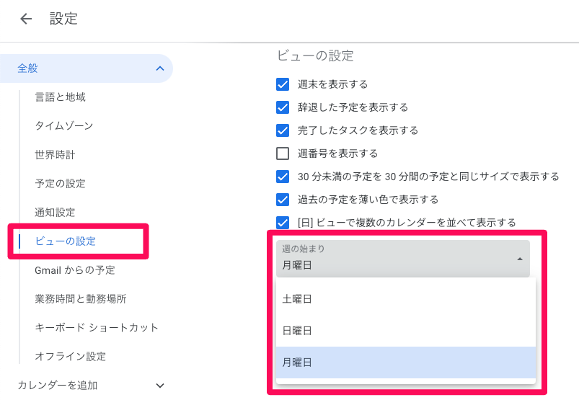The image size is (579, 405).
Task: Select オフライン設定 in sidebar
Action: point(71,356)
